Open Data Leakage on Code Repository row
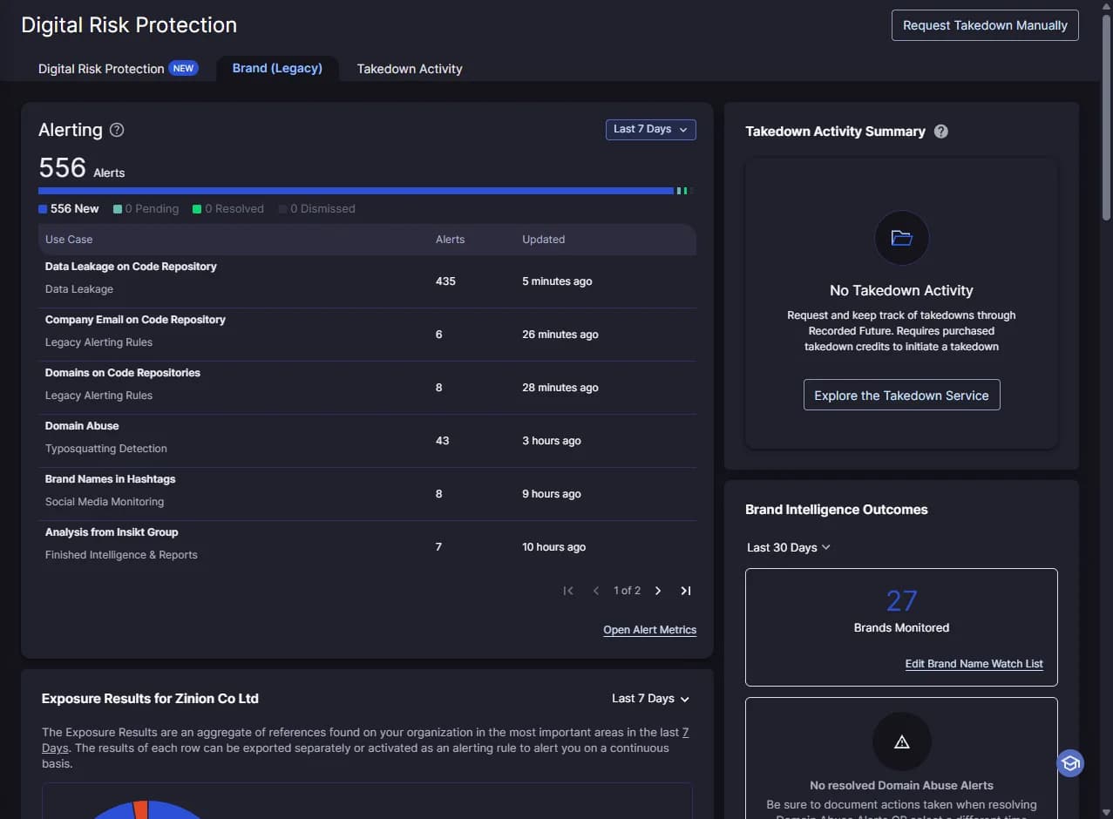This screenshot has height=819, width=1113. pos(367,281)
